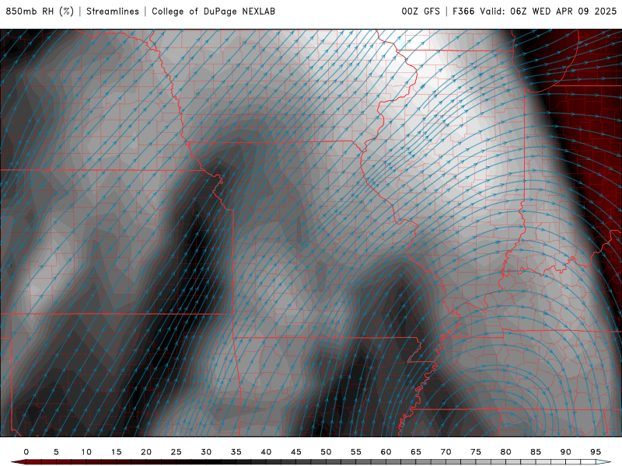Click the "45" label on the color scale

[296, 452]
